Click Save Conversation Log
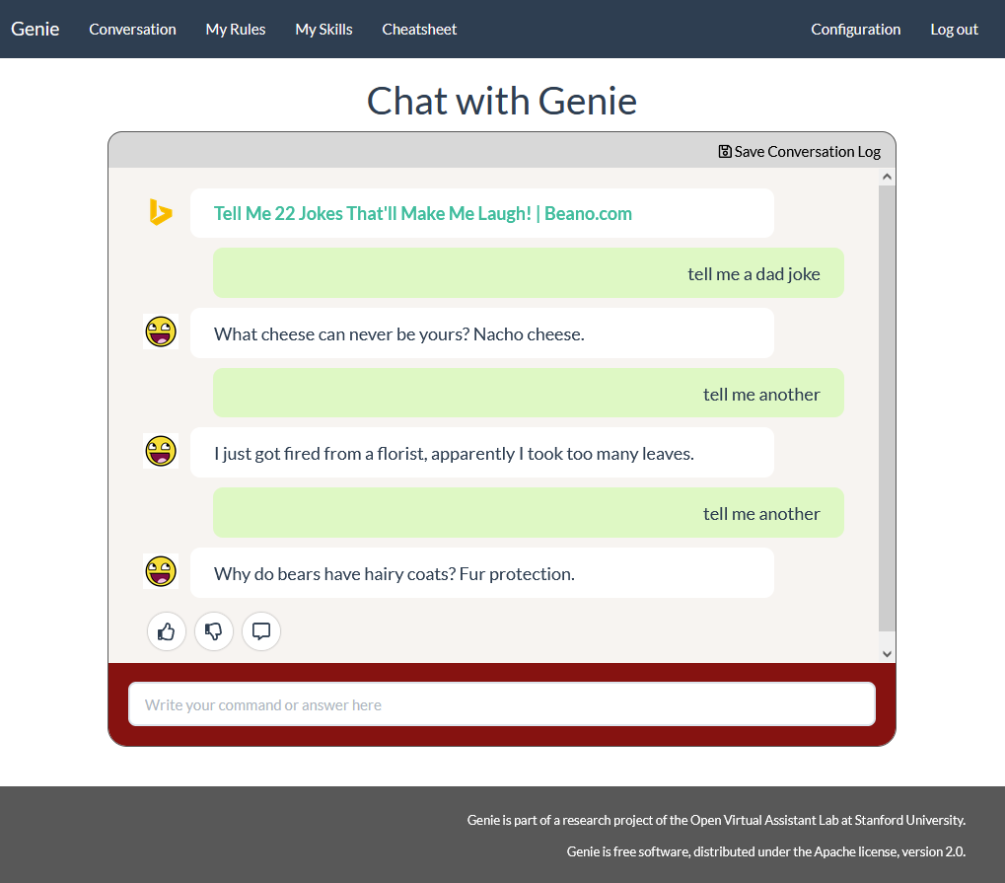The image size is (1005, 883). [x=799, y=151]
